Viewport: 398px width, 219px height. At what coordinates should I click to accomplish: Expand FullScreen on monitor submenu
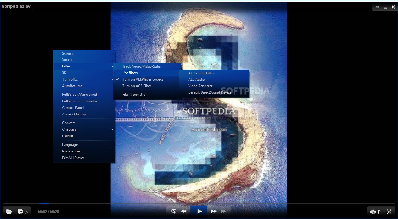[84, 101]
